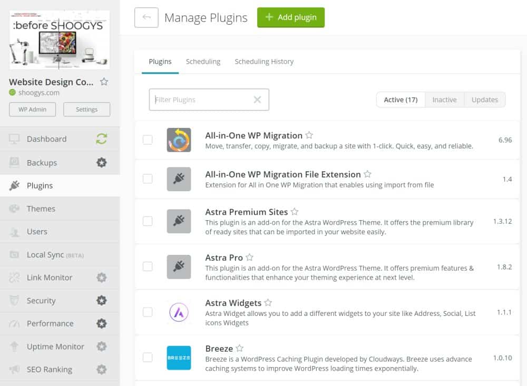Star the Astra Premium Sites plugin
The height and width of the screenshot is (386, 527).
pos(295,212)
